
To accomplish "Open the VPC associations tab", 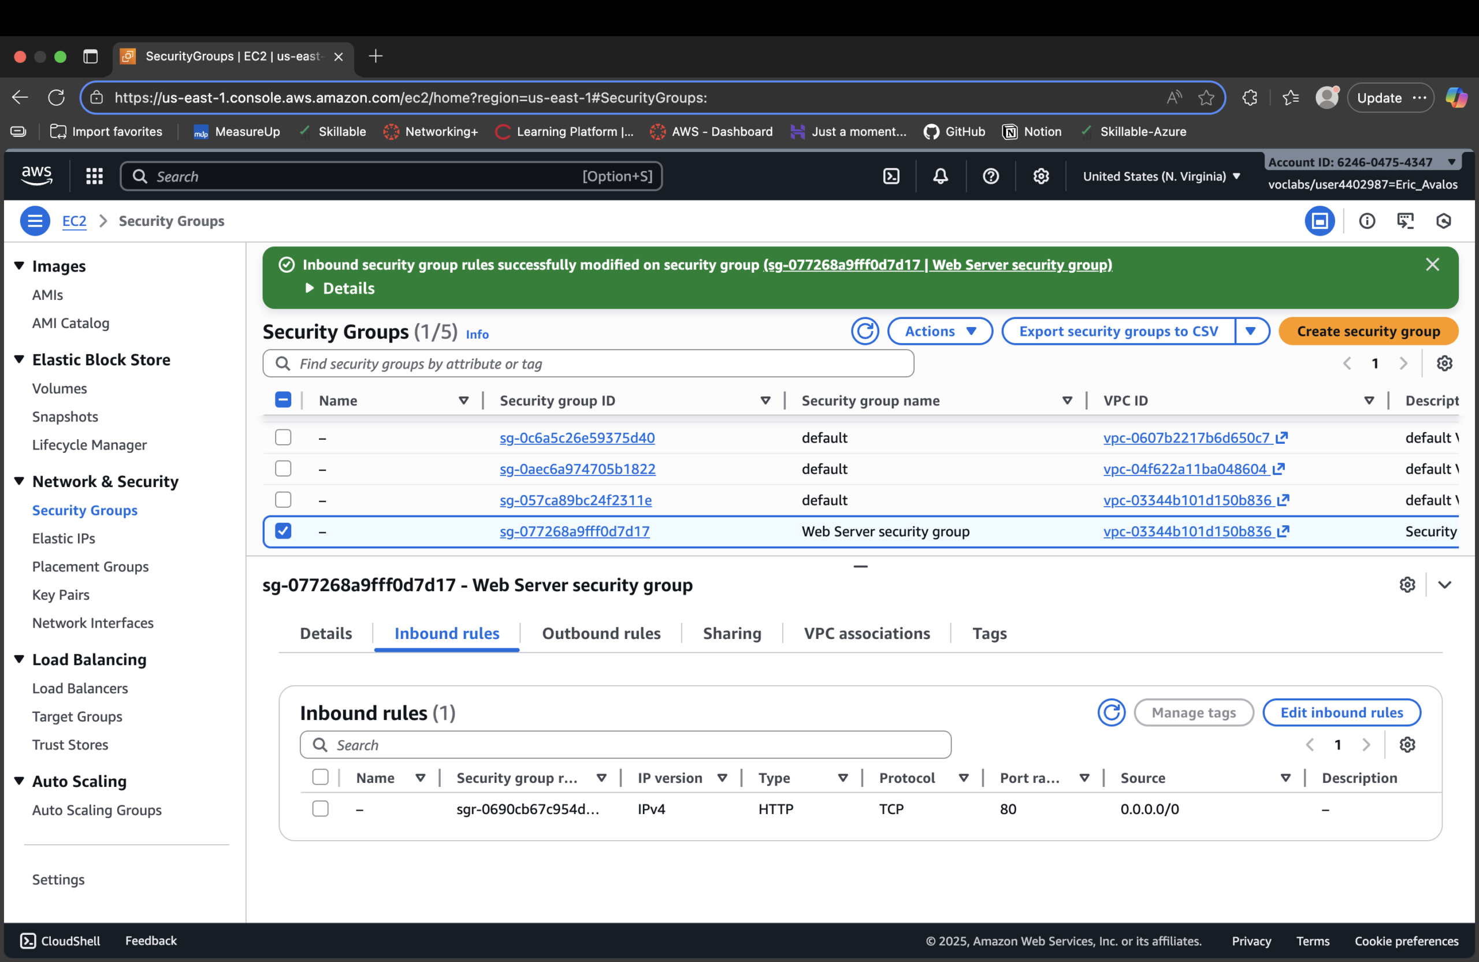I will click(x=866, y=633).
